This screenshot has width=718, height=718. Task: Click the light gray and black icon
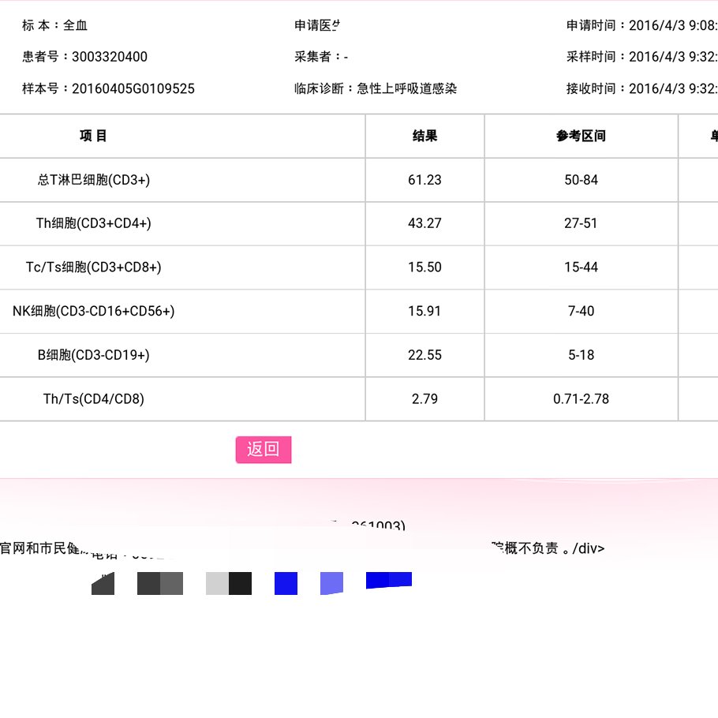pos(229,583)
